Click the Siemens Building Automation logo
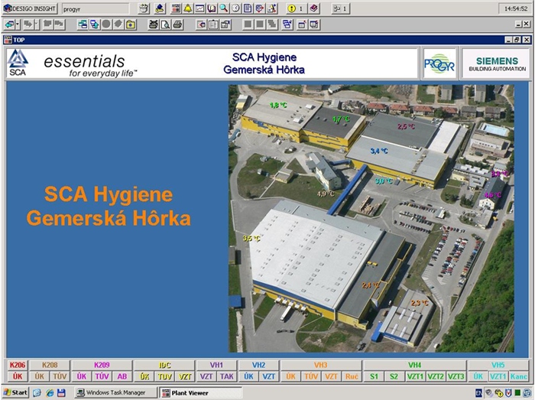535x400 pixels. tap(497, 63)
